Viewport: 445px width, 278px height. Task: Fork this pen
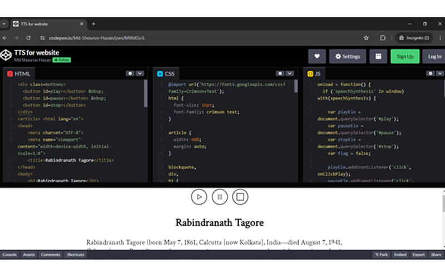381,255
